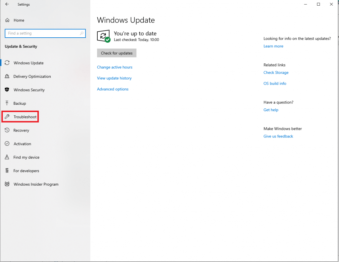
Task: Click the Settings window title text
Action: click(24, 4)
